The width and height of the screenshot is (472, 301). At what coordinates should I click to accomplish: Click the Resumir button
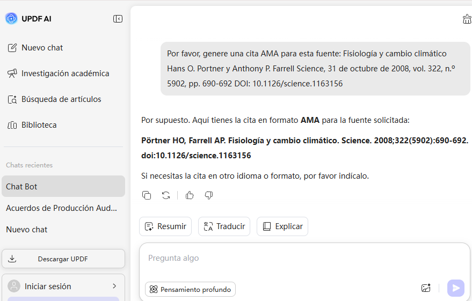pyautogui.click(x=165, y=226)
